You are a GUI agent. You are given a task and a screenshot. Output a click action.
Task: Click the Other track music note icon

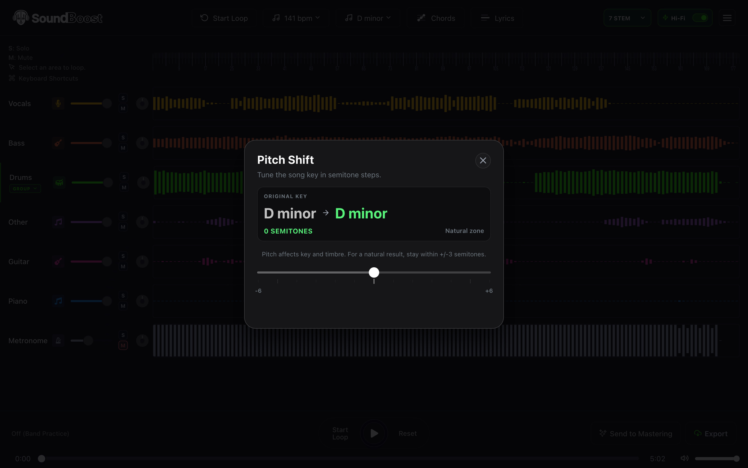[58, 222]
